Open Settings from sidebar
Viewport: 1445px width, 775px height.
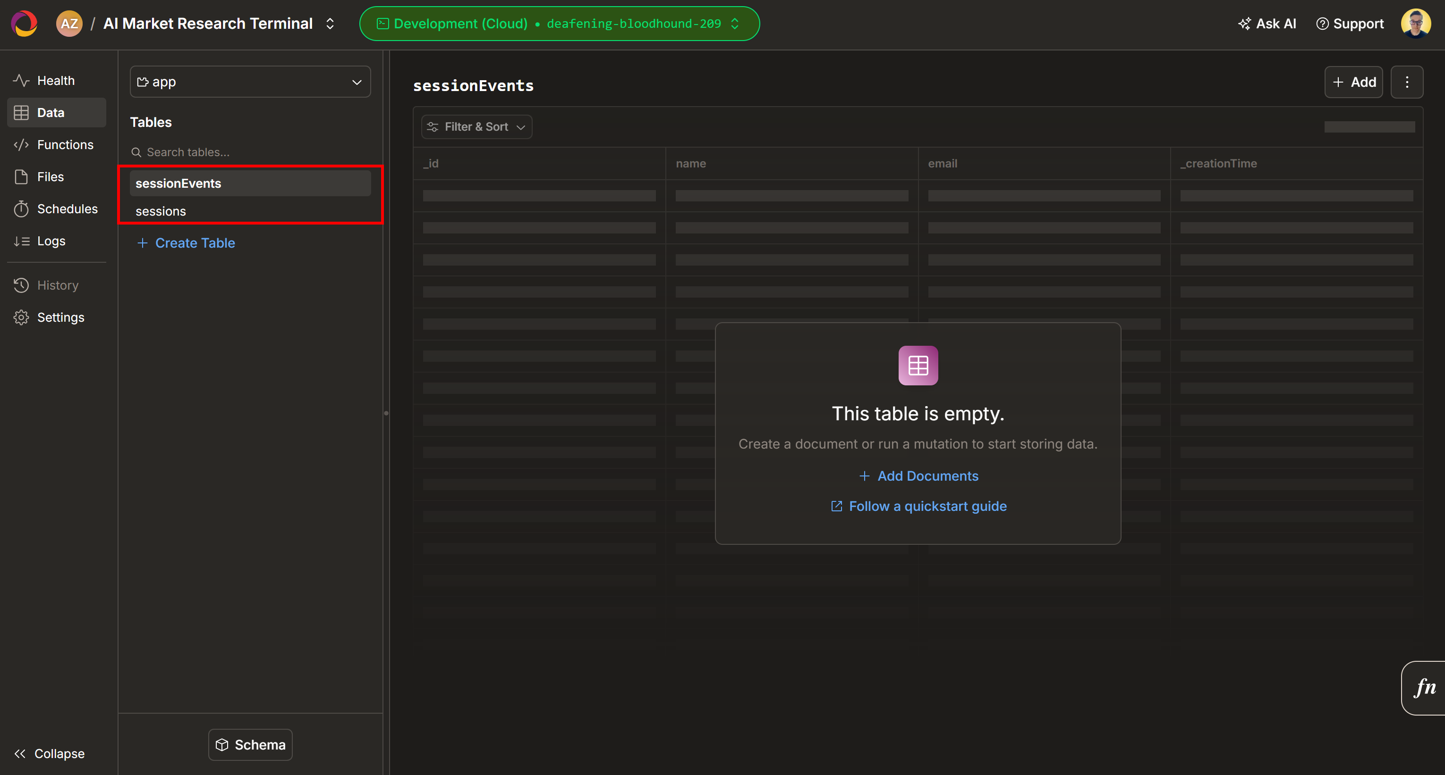click(x=60, y=317)
